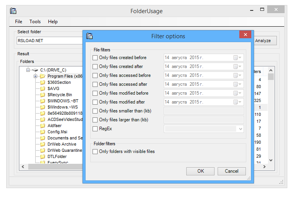
Task: Click the value 325 in results column
Action: (x=258, y=100)
